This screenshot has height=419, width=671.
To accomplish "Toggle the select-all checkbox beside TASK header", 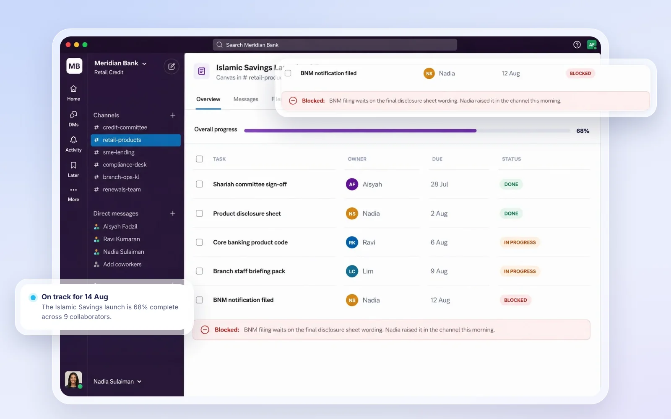I will [x=199, y=159].
